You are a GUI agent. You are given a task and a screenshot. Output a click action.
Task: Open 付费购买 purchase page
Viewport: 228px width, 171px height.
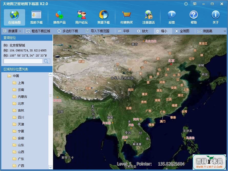point(127,17)
